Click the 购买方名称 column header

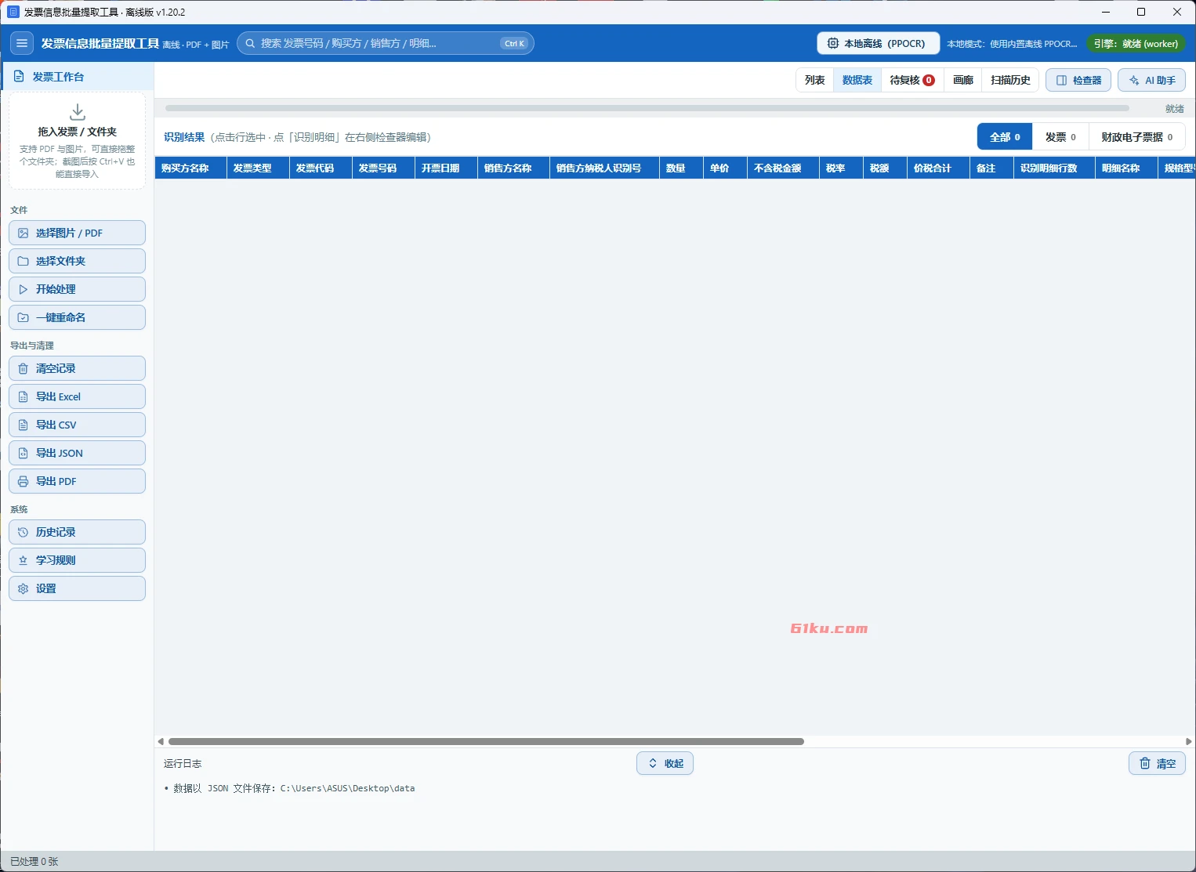click(x=191, y=168)
